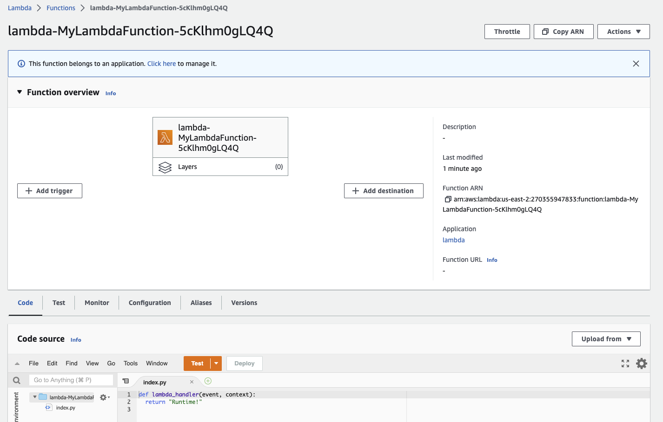Copy Function ARN using the copy icon

click(448, 199)
